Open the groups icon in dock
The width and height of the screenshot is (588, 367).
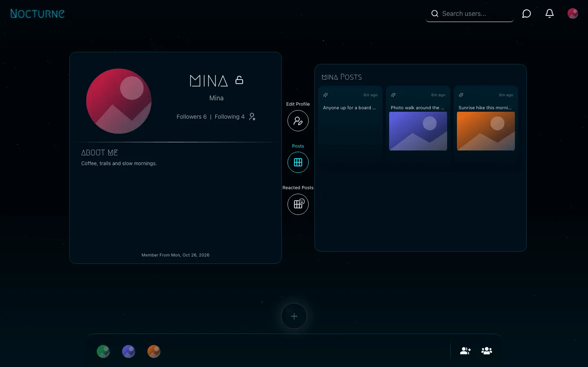487,351
